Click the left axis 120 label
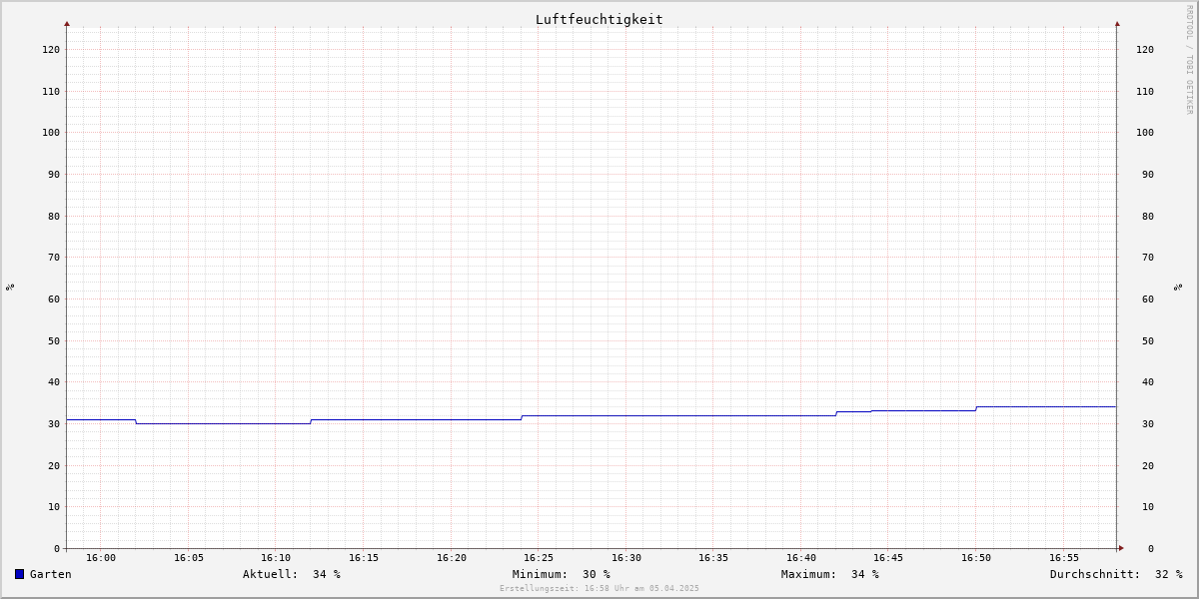Image resolution: width=1199 pixels, height=599 pixels. point(51,49)
